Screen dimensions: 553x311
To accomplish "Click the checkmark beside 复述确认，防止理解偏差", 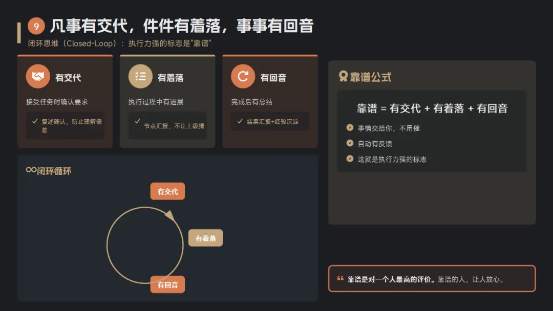I will coord(35,121).
